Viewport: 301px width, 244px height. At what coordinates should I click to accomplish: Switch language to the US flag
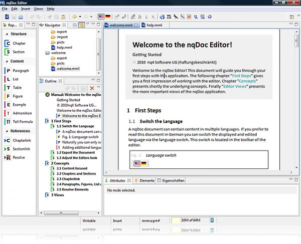pyautogui.click(x=101, y=17)
